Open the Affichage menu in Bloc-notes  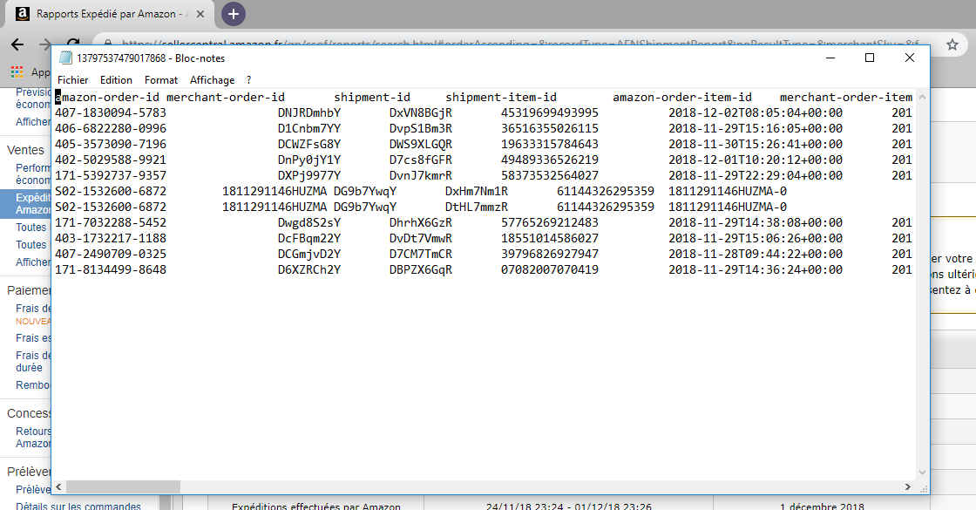click(213, 79)
